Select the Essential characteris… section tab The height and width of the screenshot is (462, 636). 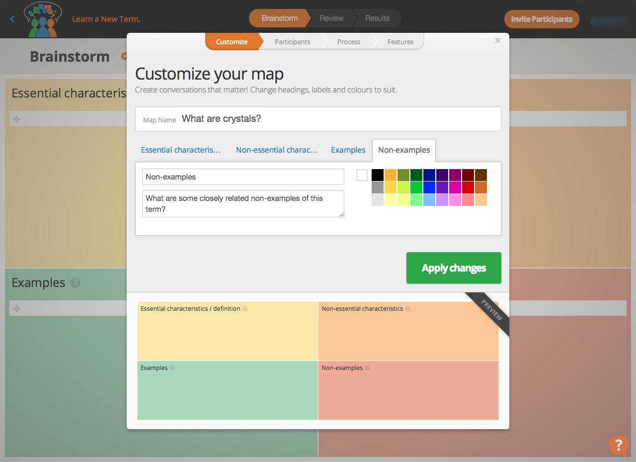click(181, 150)
